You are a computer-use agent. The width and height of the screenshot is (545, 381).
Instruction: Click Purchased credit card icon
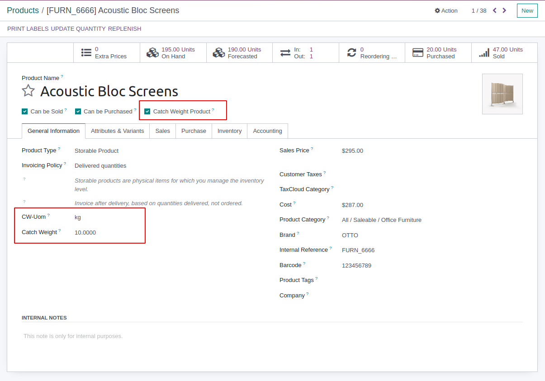tap(417, 53)
